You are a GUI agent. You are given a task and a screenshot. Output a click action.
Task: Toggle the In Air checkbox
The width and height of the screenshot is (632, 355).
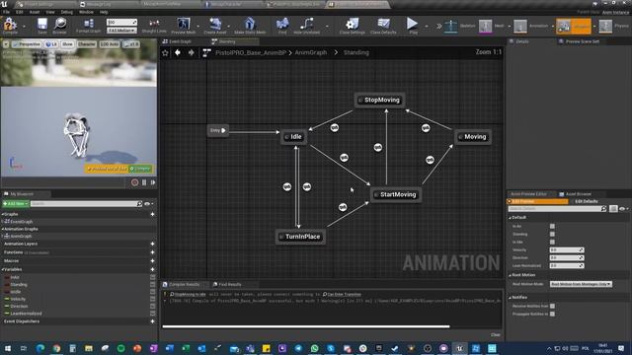click(x=552, y=226)
